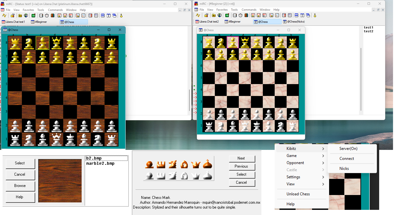
Task: Click the Connect lightning icon in right mIRC toolbar
Action: pos(198,15)
